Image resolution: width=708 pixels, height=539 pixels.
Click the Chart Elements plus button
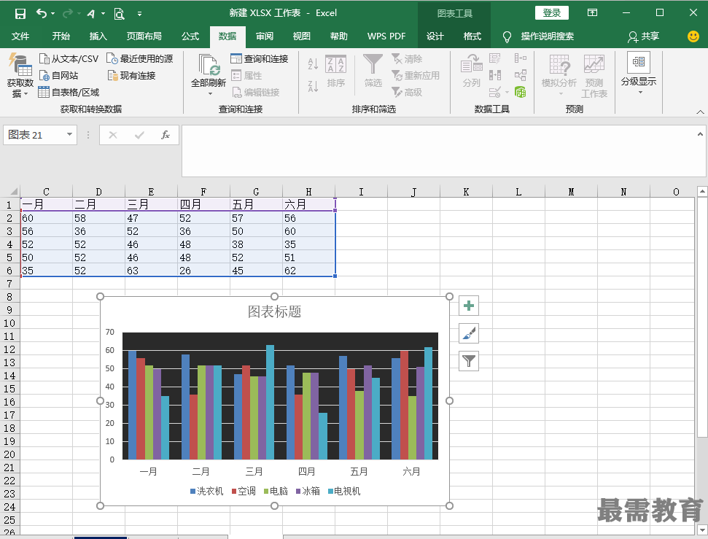click(469, 306)
